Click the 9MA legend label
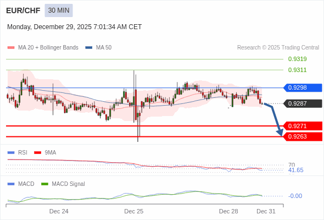The width and height of the screenshot is (324, 220). [51, 153]
